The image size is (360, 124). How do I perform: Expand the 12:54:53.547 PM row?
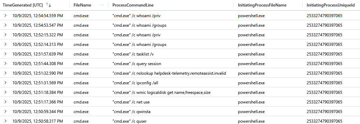tap(6, 25)
